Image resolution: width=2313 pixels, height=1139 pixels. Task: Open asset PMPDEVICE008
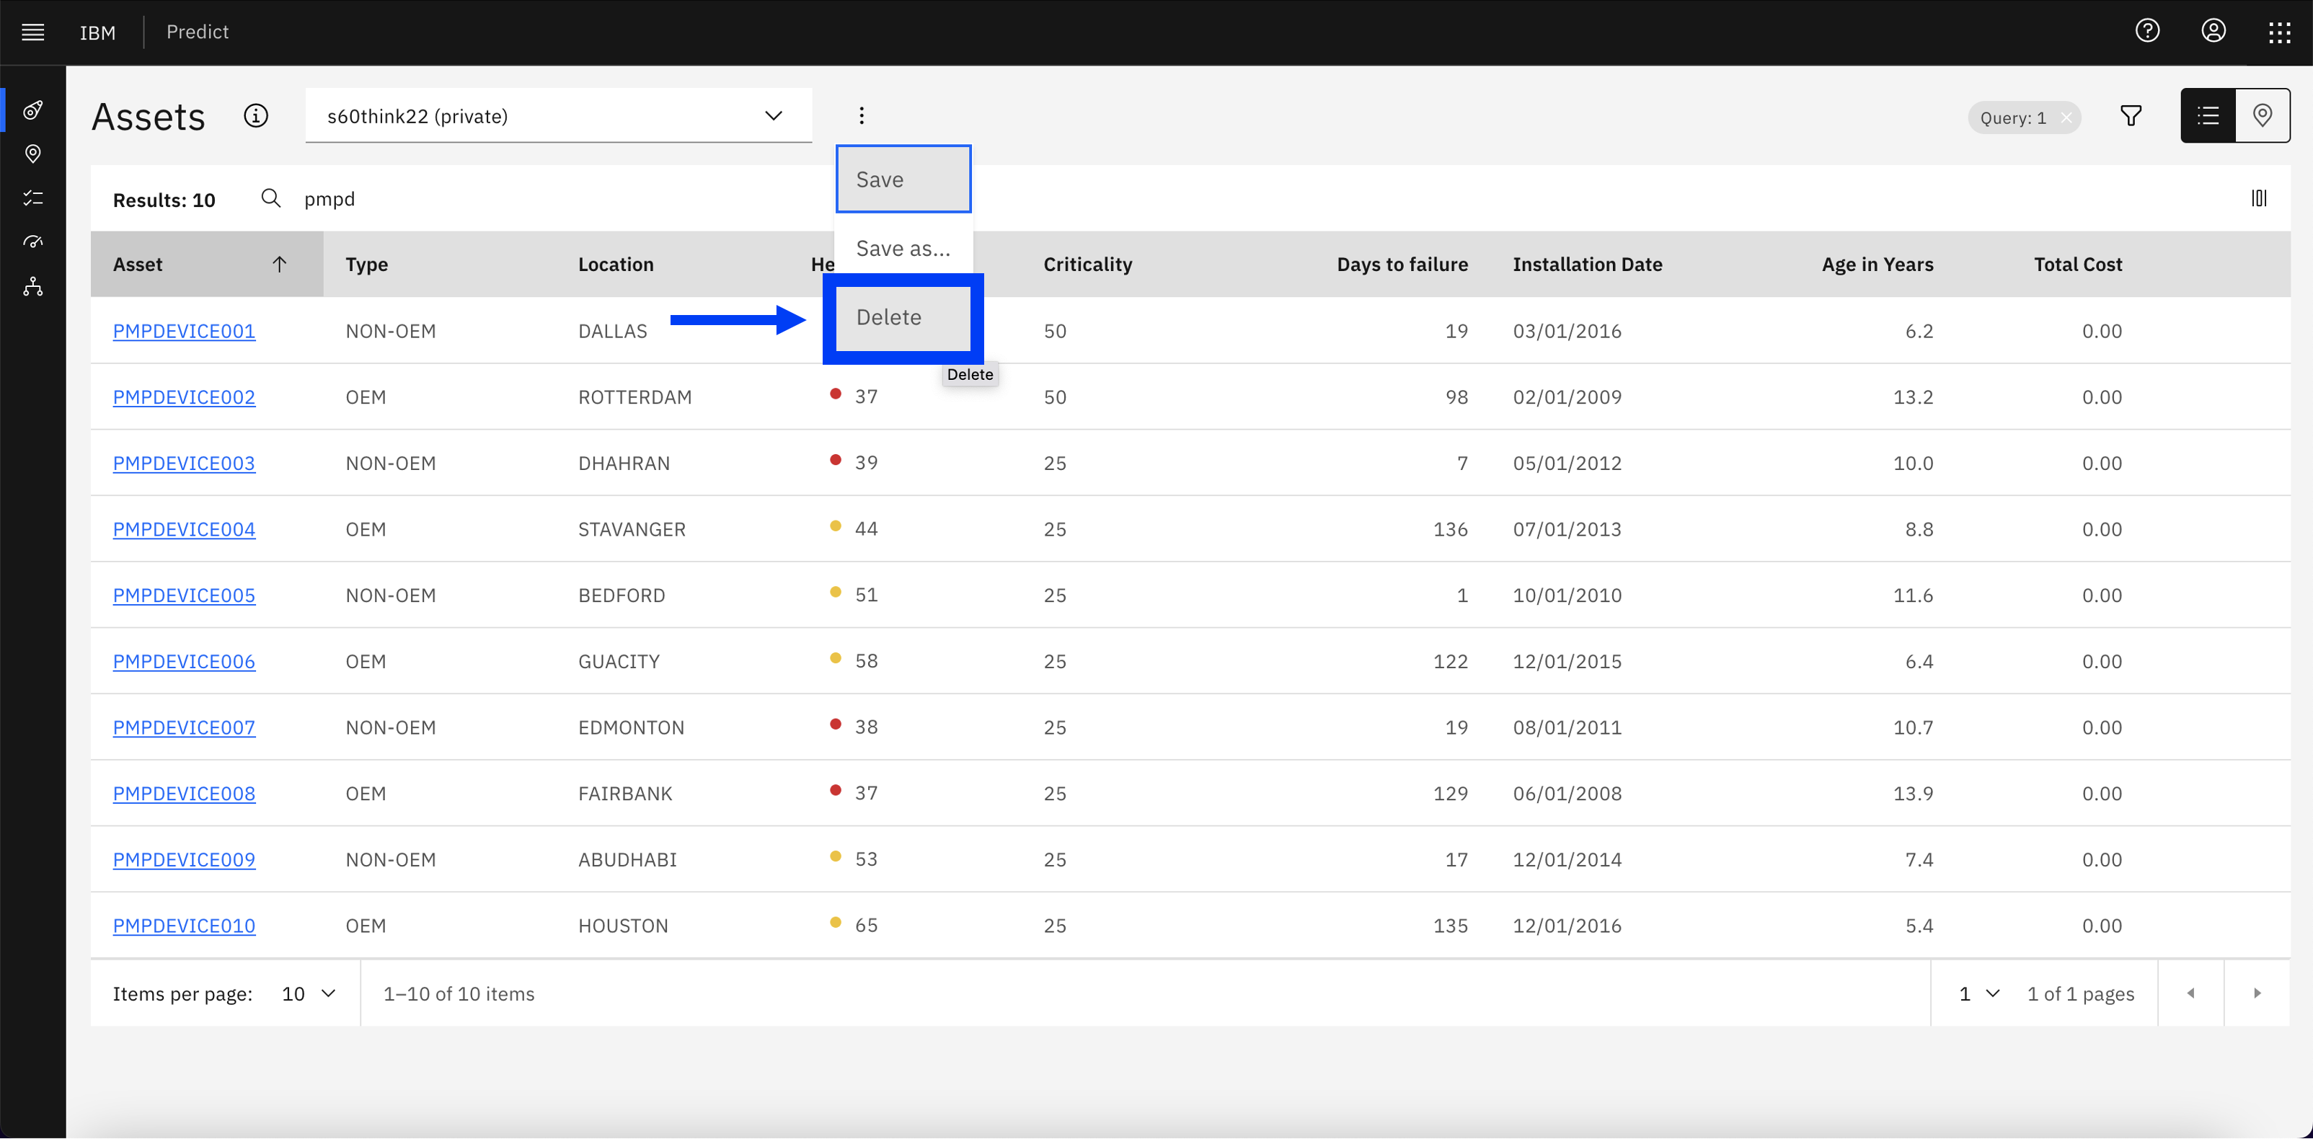(x=184, y=794)
